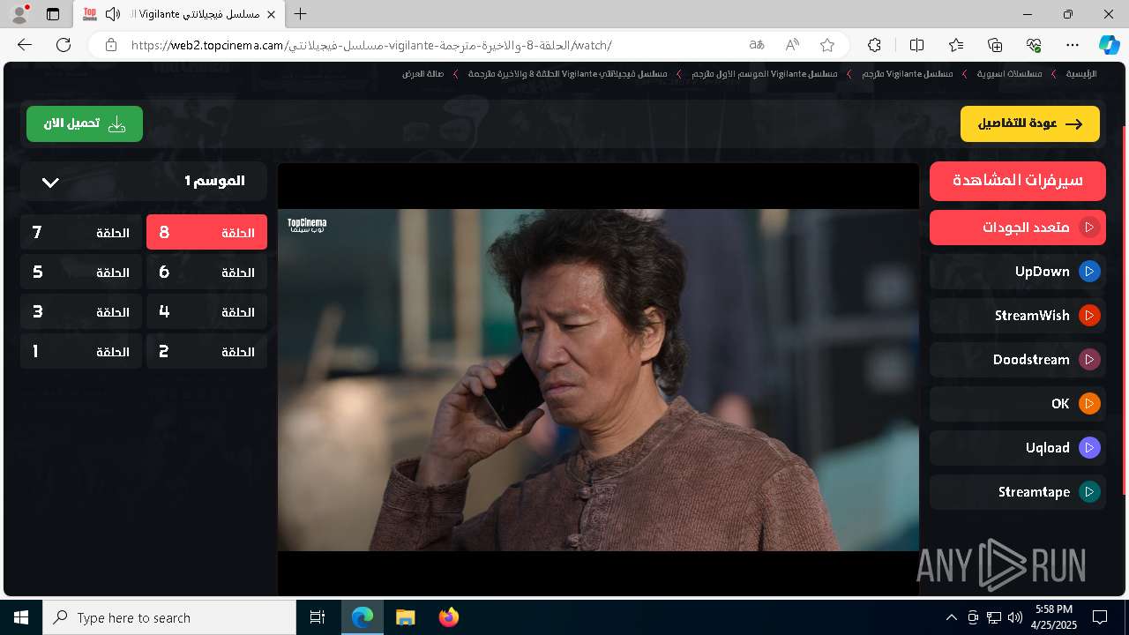Select the Vigilante browser tab

[180, 14]
